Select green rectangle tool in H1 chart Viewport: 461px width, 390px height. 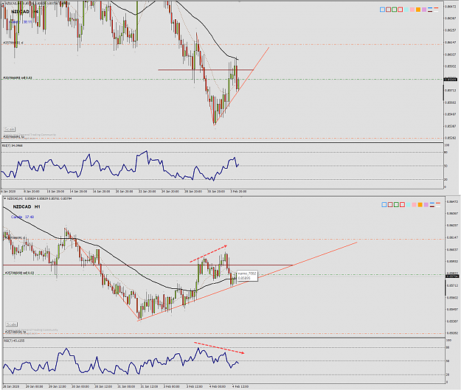click(x=396, y=204)
